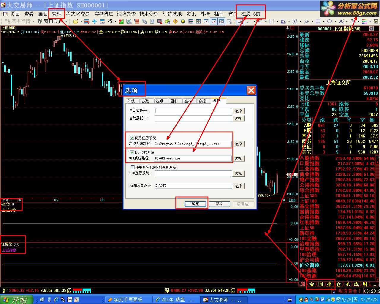Expand the fan lines tool dropdown arrow
Image resolution: width=380 pixels, height=304 pixels.
click(x=289, y=21)
